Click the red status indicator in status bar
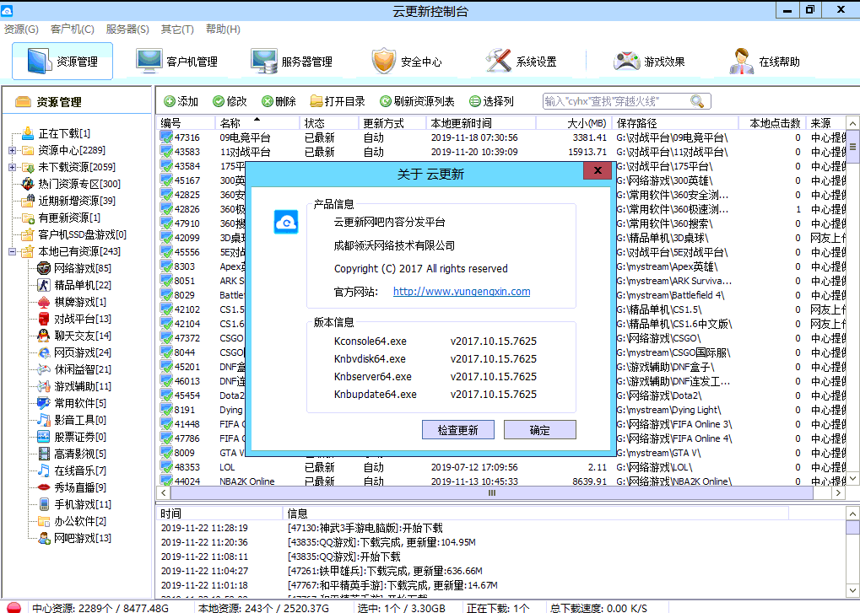 coord(14,608)
